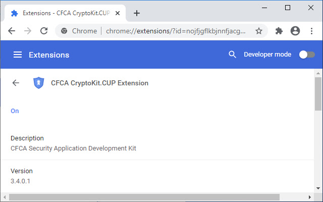This screenshot has height=202, width=323.
Task: Open the Extensions puzzle piece menu
Action: tap(279, 31)
